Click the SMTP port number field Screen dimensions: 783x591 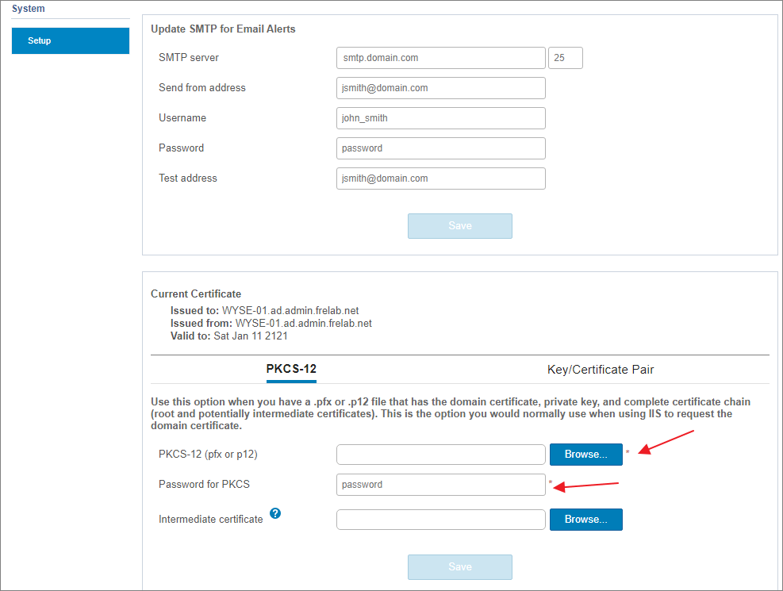coord(565,58)
